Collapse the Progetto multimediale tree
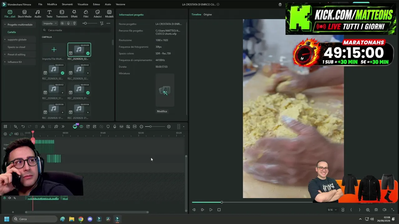The width and height of the screenshot is (399, 224). pyautogui.click(x=5, y=25)
